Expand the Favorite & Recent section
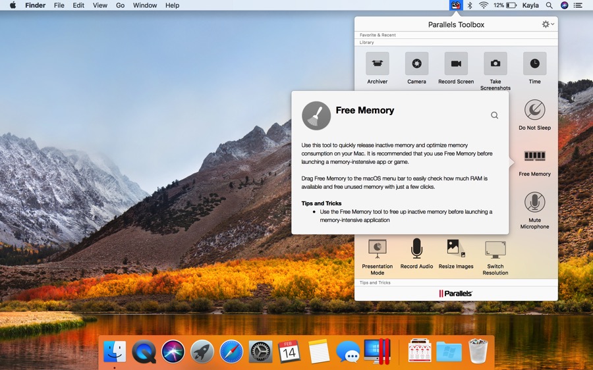 point(378,35)
